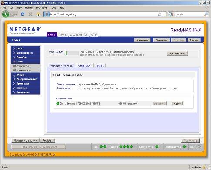Open the USB-накопитель sidebar item
The height and width of the screenshot is (170, 211).
(26, 70)
